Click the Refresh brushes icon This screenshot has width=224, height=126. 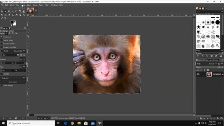[216, 56]
